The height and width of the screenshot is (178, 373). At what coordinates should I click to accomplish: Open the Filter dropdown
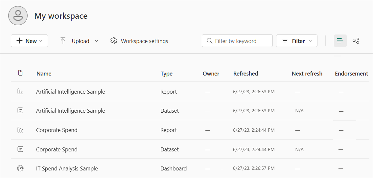(x=297, y=41)
